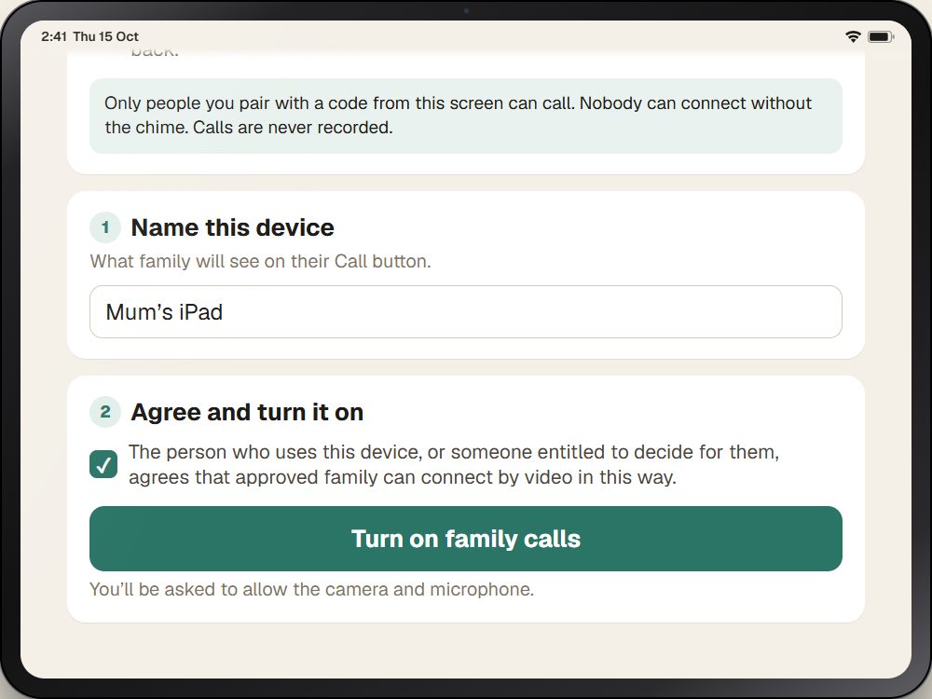Tap the 2:41 clock in status bar
The height and width of the screenshot is (699, 932).
(54, 36)
